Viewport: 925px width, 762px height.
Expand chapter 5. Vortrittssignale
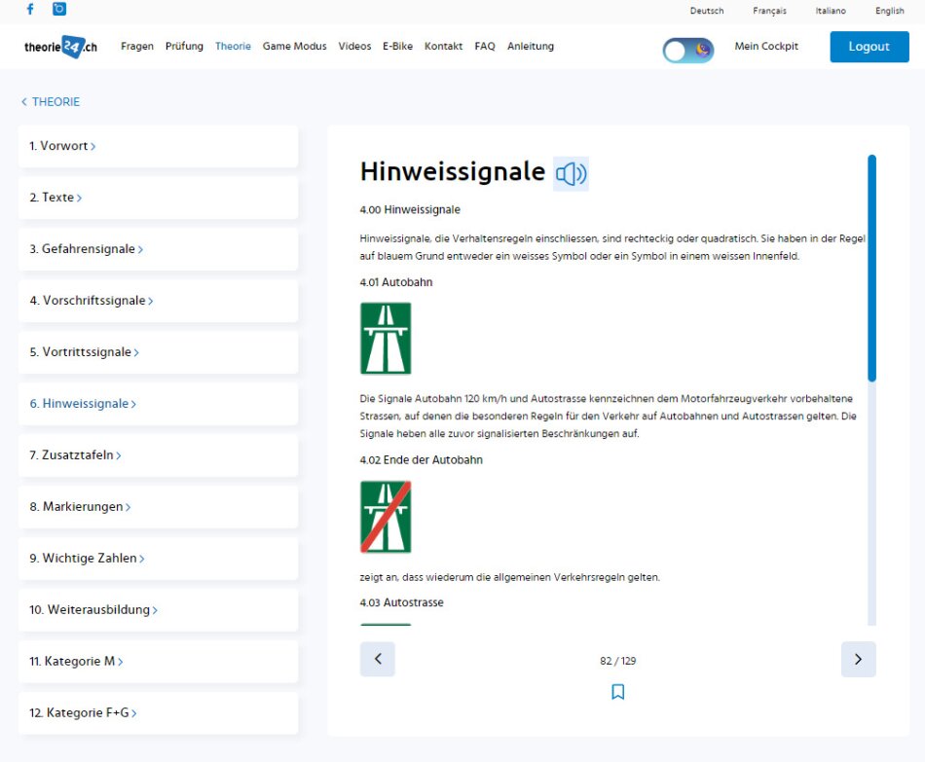click(x=158, y=352)
